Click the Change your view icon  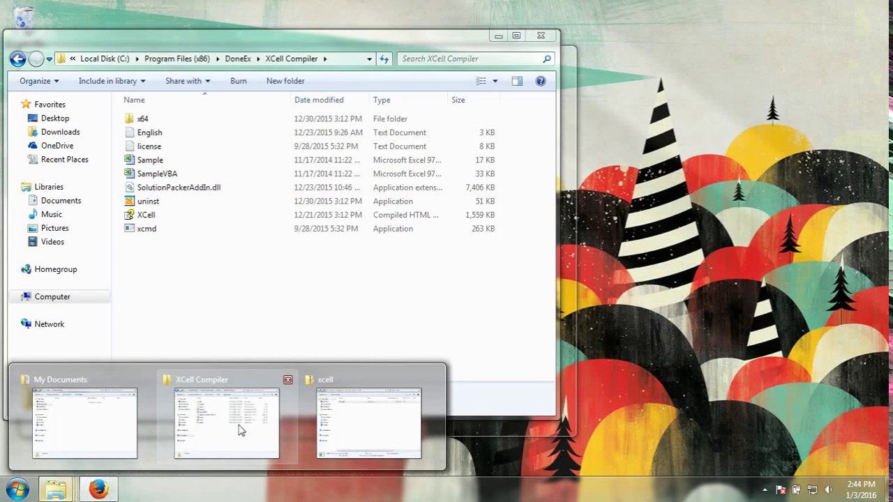pyautogui.click(x=481, y=81)
